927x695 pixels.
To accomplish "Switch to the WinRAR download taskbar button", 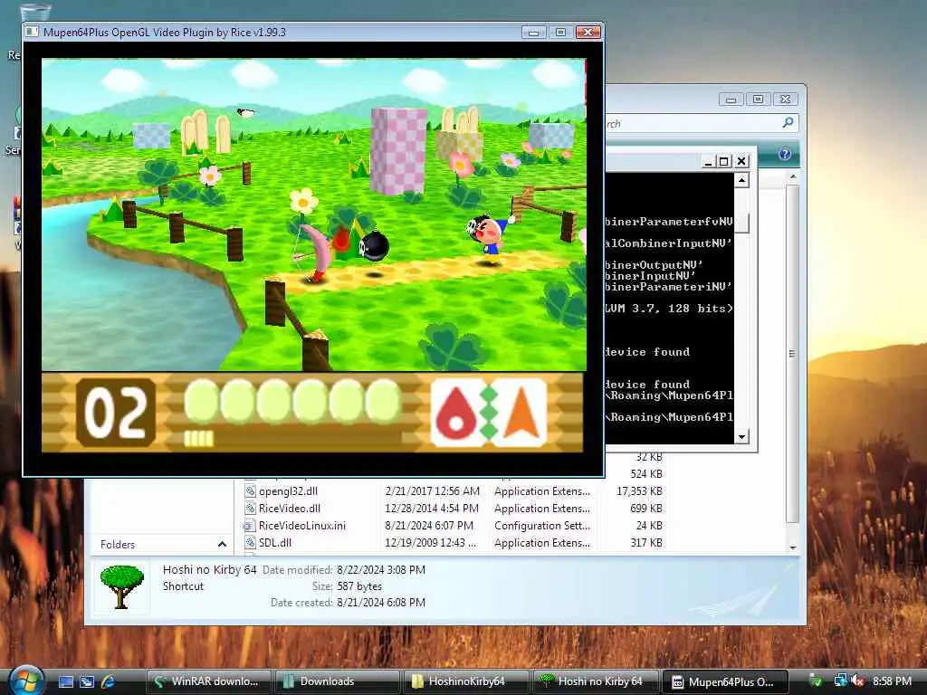I will click(208, 681).
